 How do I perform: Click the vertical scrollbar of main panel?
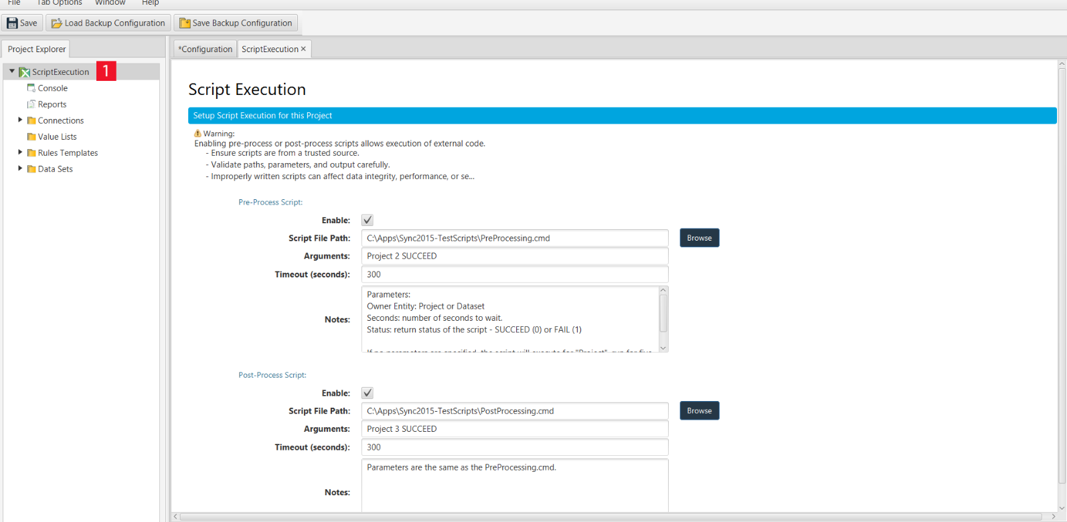(1062, 275)
